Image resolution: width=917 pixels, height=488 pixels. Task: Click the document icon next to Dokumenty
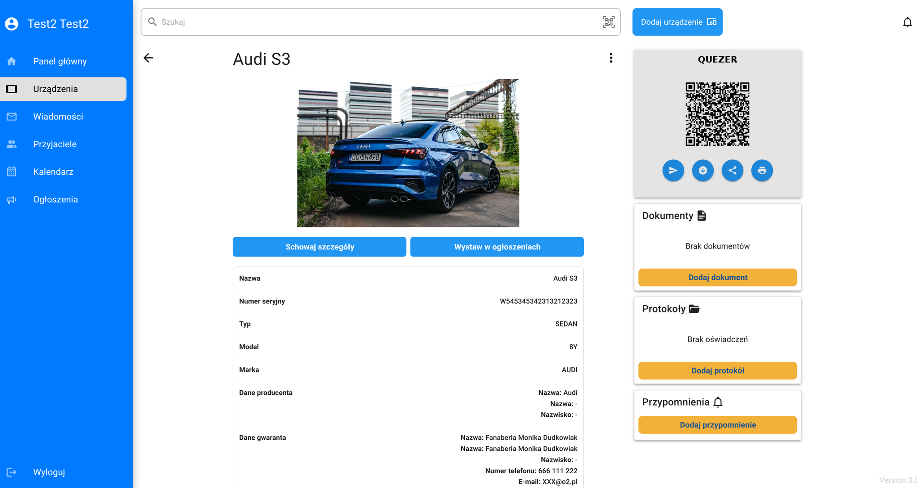pyautogui.click(x=702, y=216)
